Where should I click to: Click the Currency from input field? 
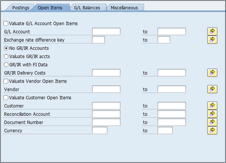[99, 131]
